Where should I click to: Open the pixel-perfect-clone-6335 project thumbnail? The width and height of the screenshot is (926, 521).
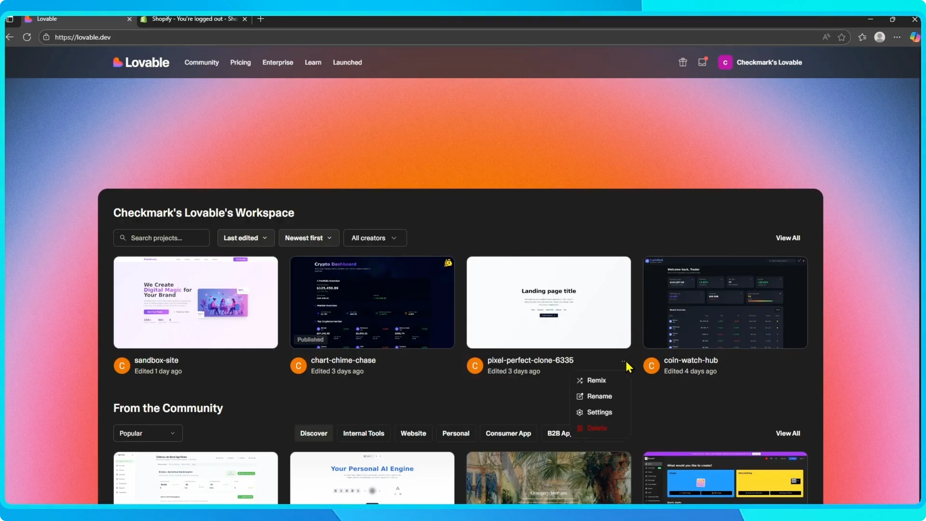tap(549, 302)
